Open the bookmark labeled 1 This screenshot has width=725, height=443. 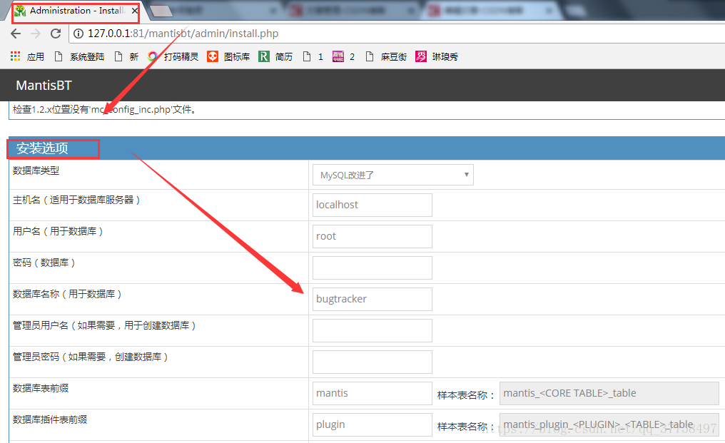pyautogui.click(x=313, y=56)
